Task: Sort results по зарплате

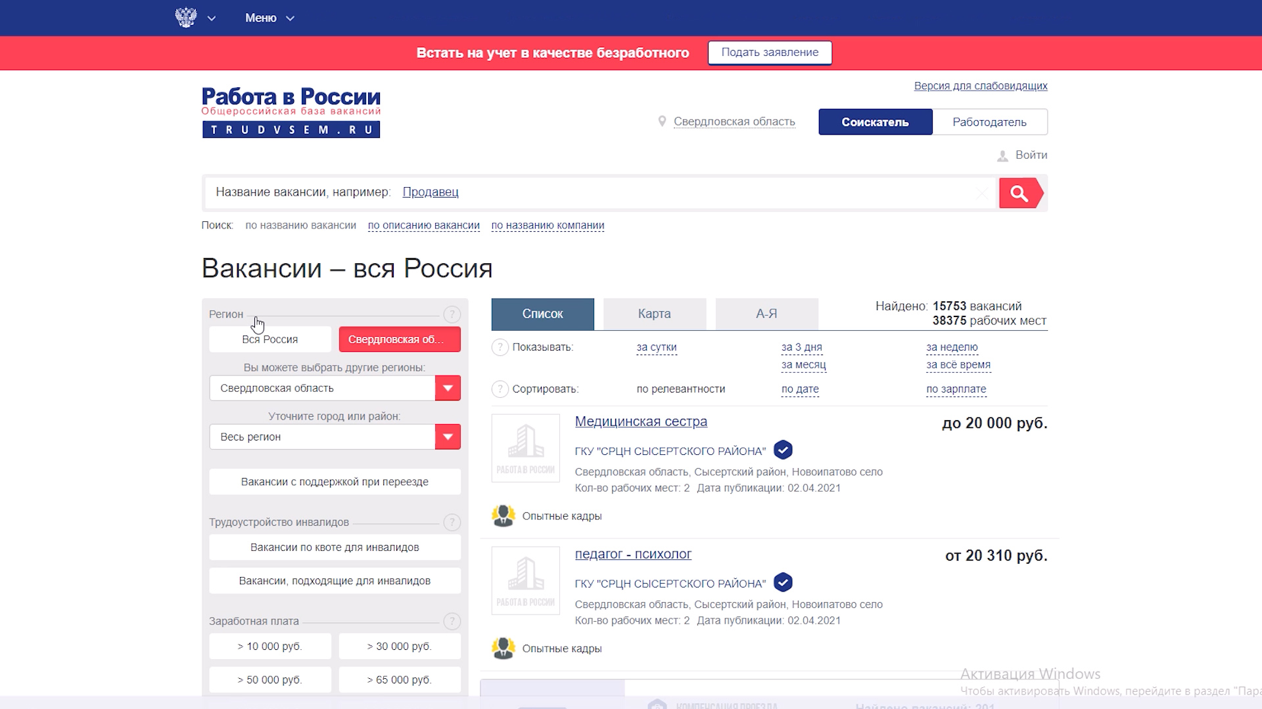Action: [956, 389]
